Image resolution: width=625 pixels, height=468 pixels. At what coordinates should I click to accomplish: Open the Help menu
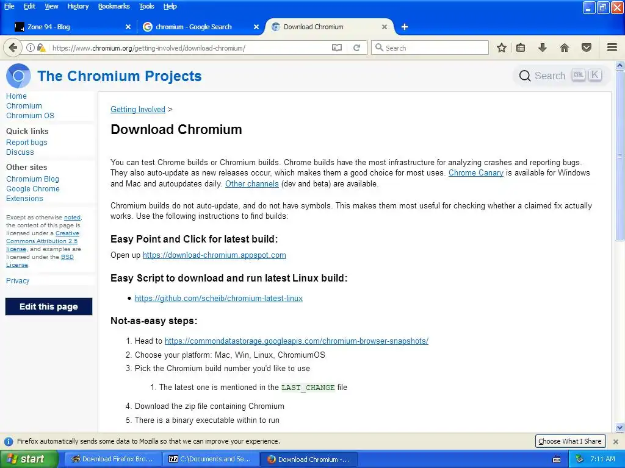(170, 6)
